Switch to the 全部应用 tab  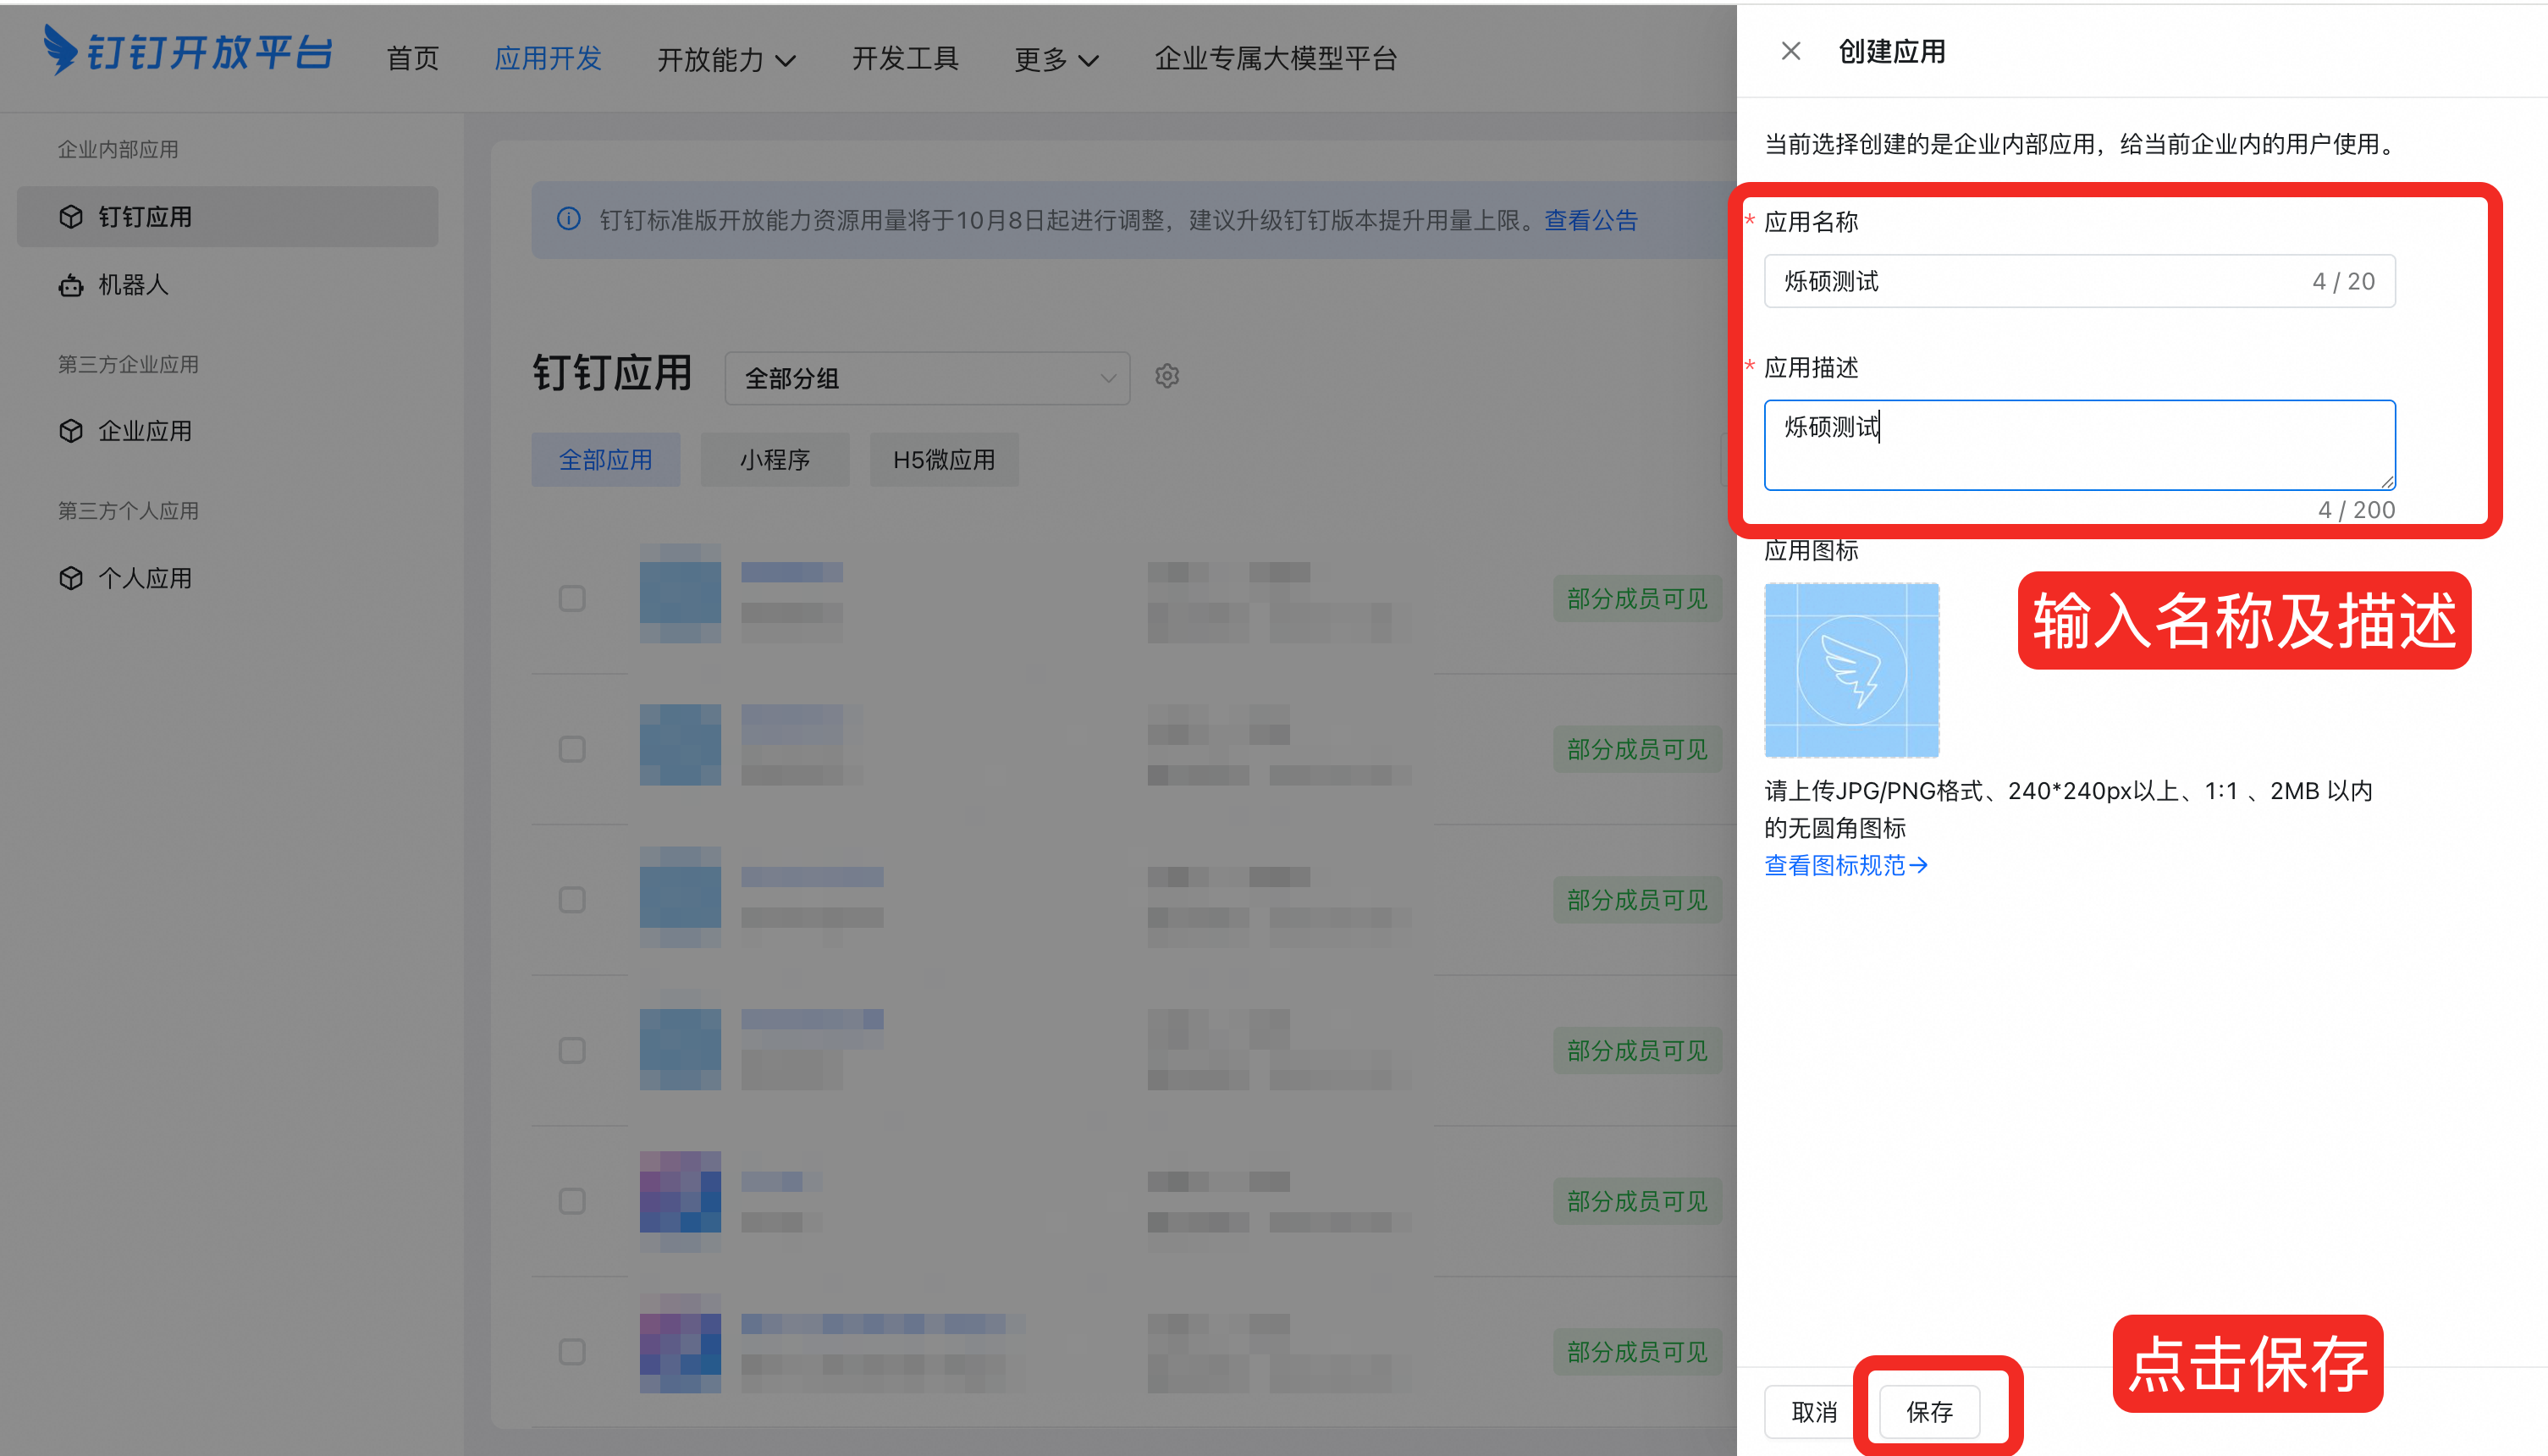click(606, 460)
